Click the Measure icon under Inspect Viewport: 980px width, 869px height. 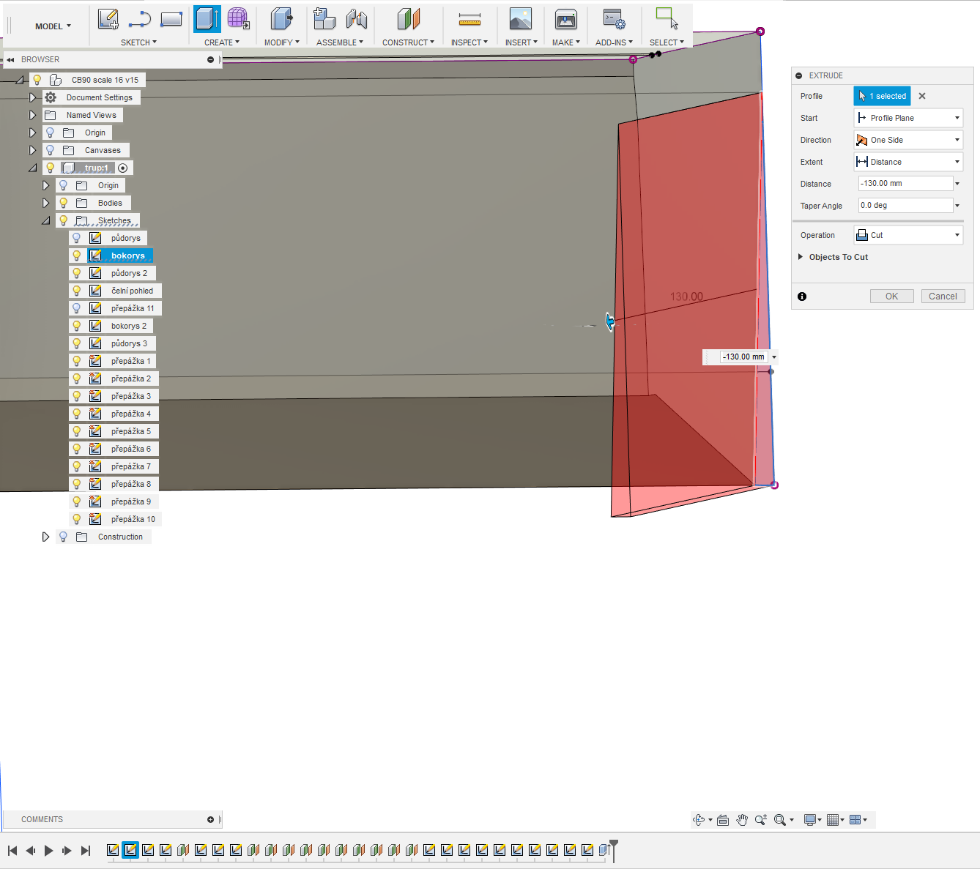469,19
